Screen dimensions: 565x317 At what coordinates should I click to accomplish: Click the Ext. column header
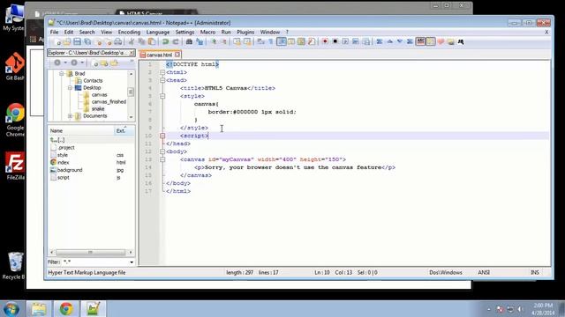click(x=124, y=130)
